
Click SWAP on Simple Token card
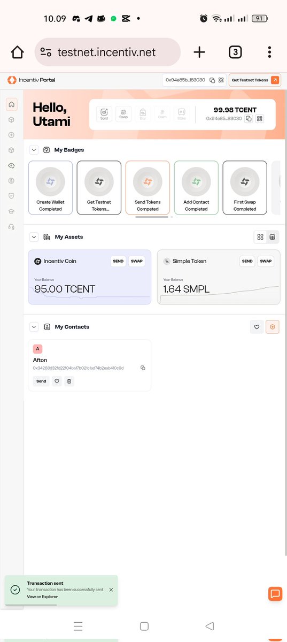(266, 261)
